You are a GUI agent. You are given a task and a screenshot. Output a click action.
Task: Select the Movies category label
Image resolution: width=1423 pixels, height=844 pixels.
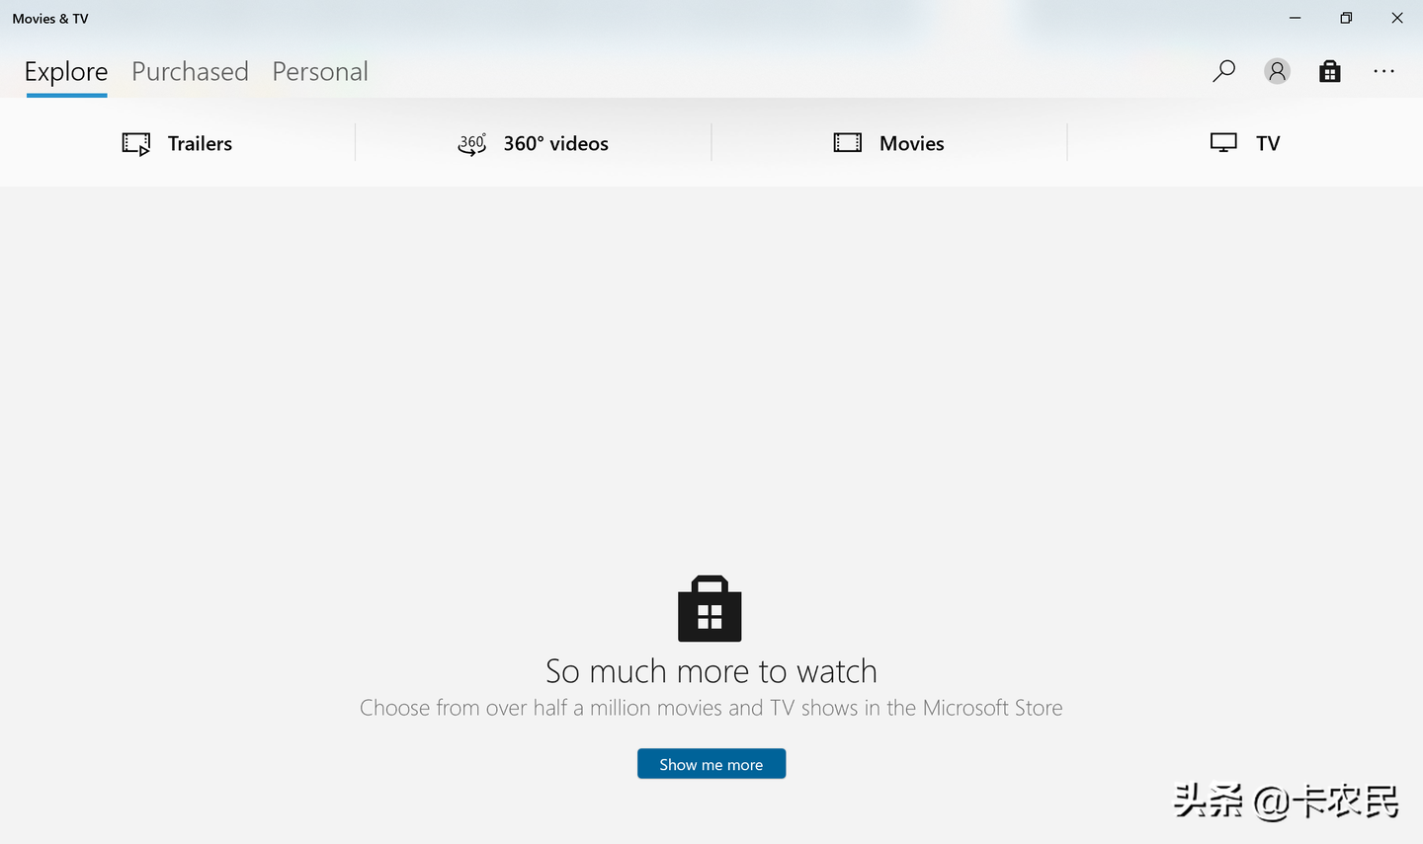click(x=912, y=144)
